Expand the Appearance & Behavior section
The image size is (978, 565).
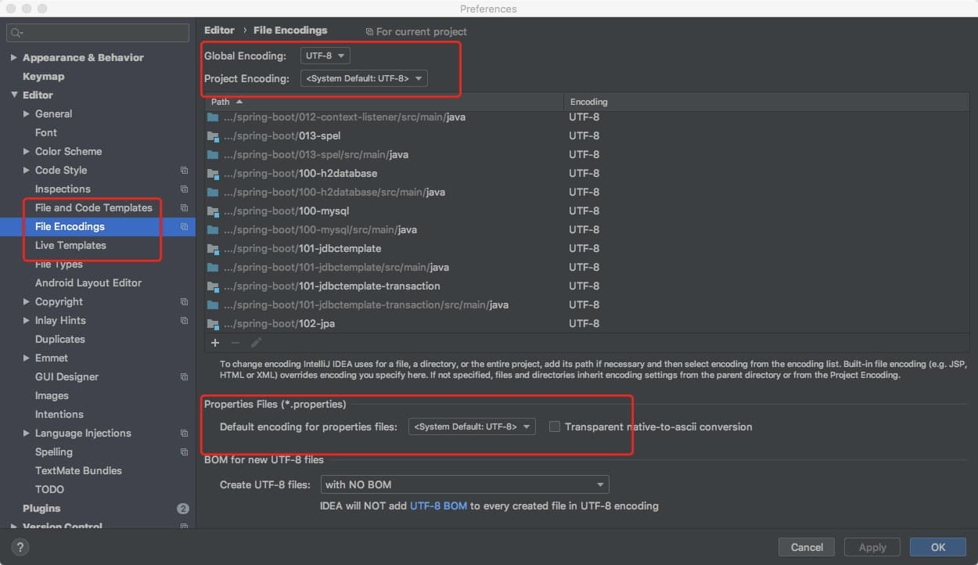(14, 58)
